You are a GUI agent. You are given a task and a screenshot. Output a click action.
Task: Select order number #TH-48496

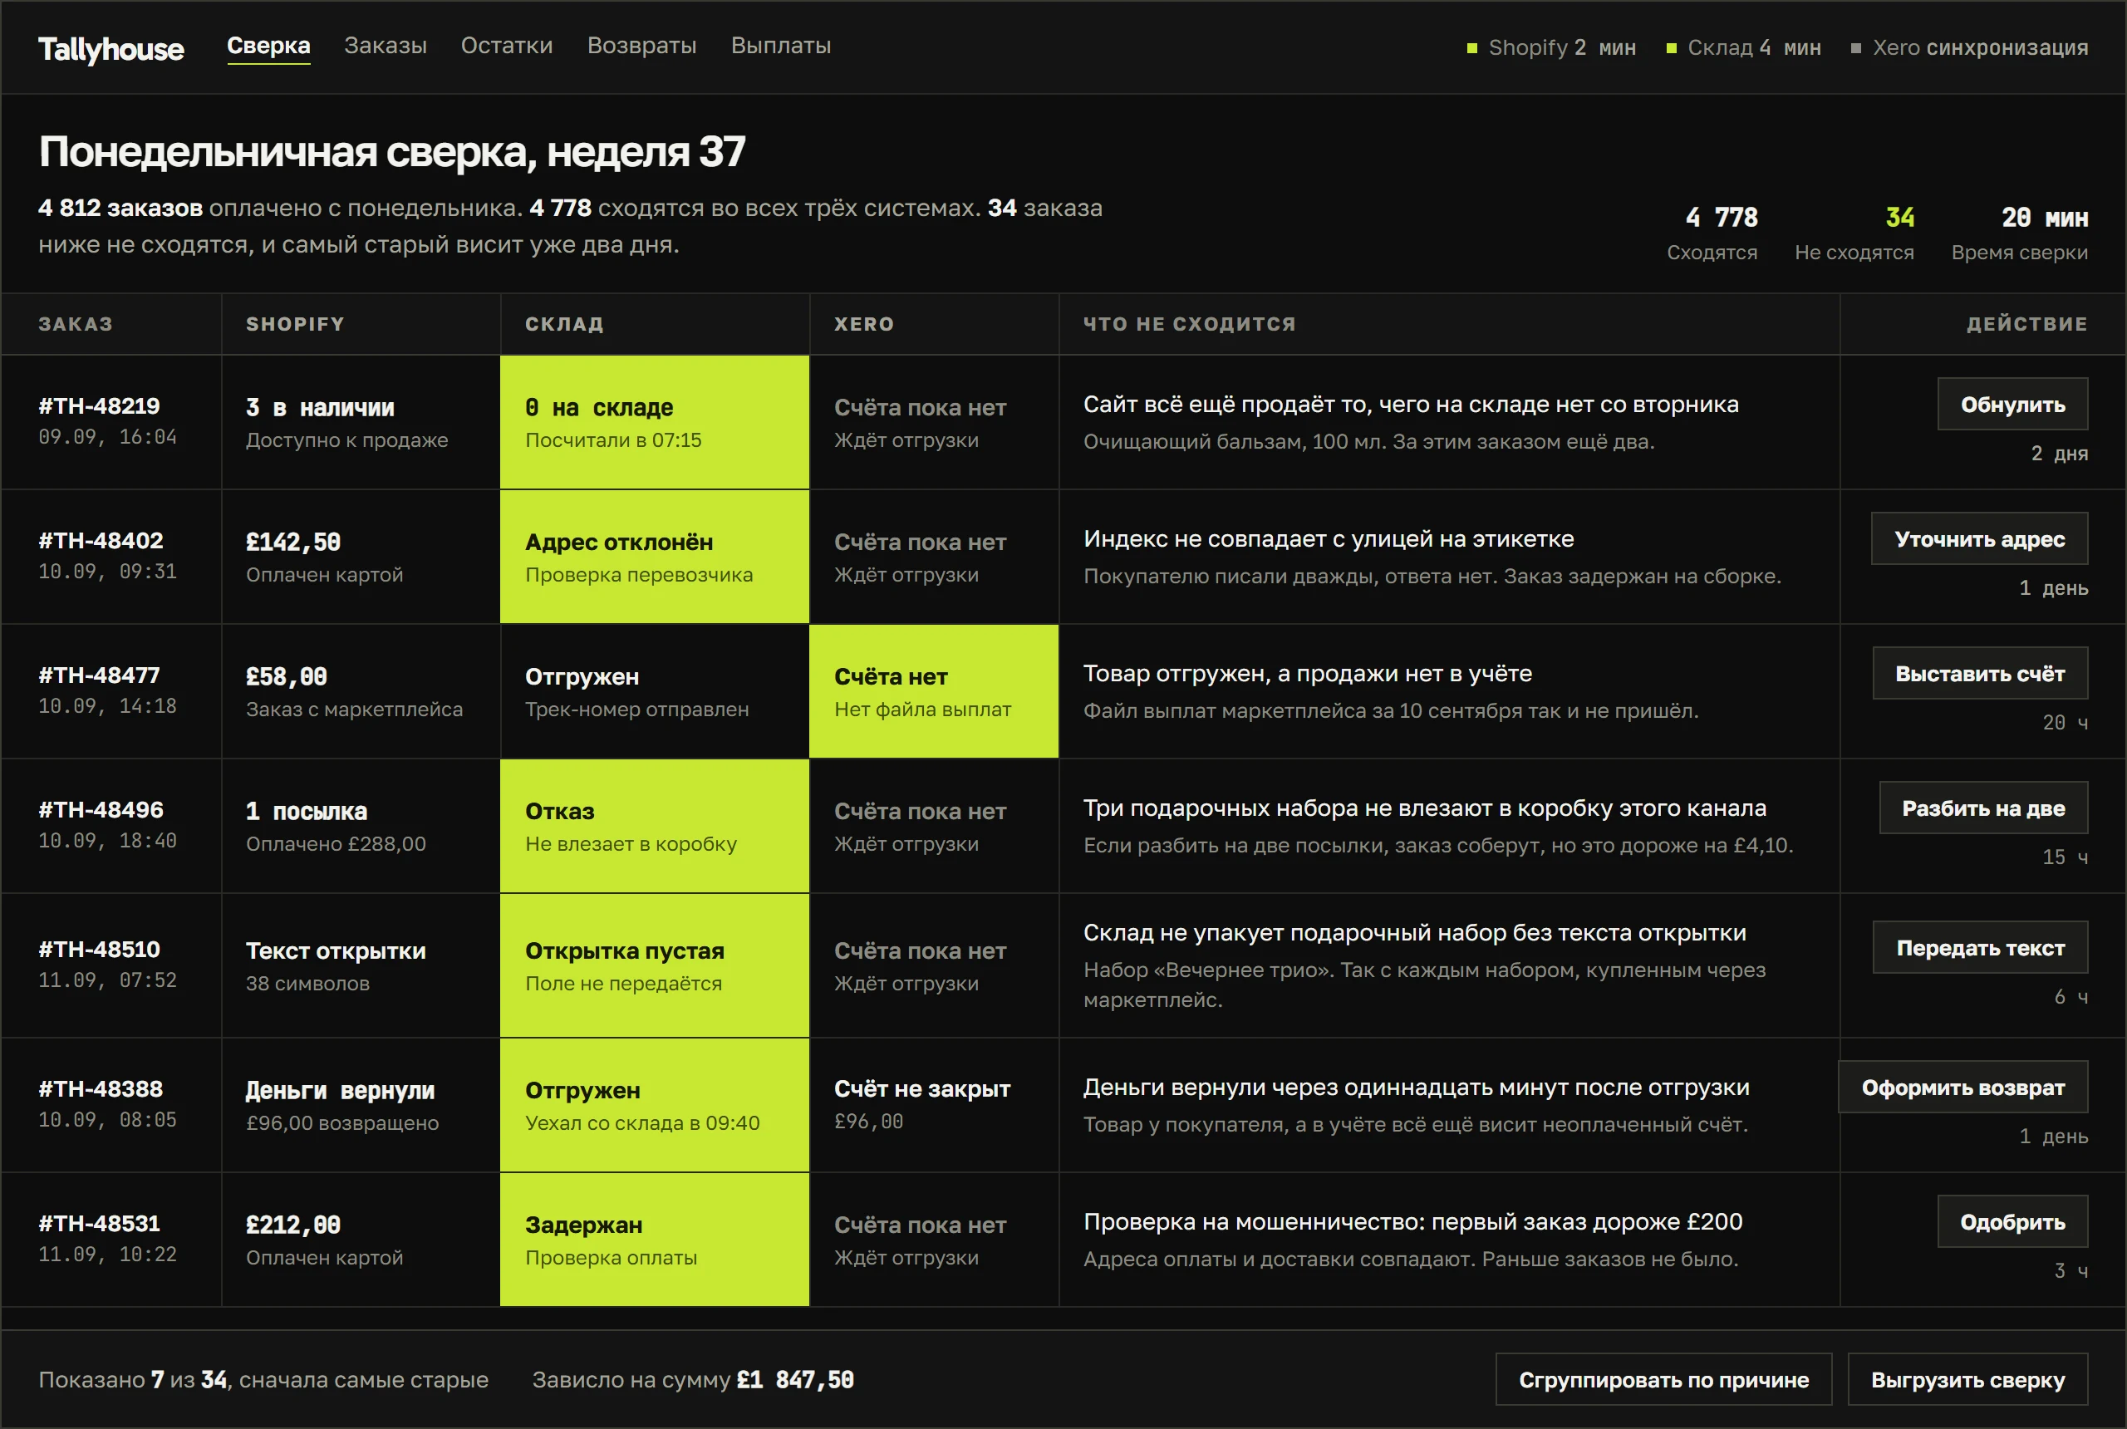coord(101,809)
